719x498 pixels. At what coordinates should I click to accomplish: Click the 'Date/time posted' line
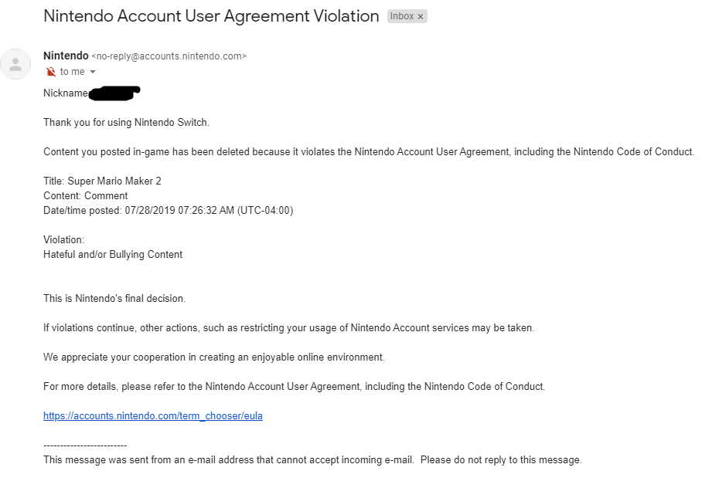(169, 210)
